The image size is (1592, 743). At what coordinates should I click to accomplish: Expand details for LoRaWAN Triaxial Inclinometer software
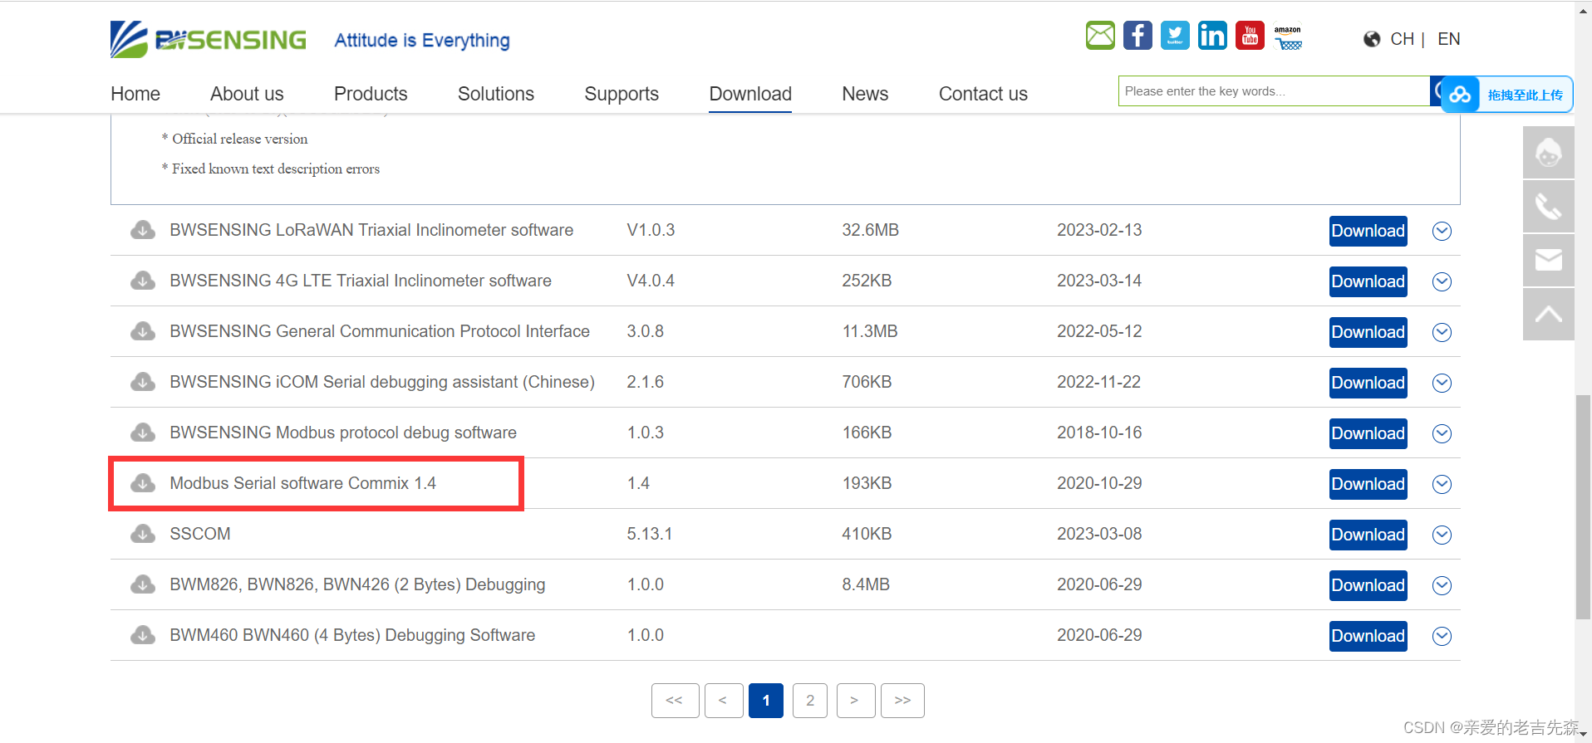[x=1442, y=231]
